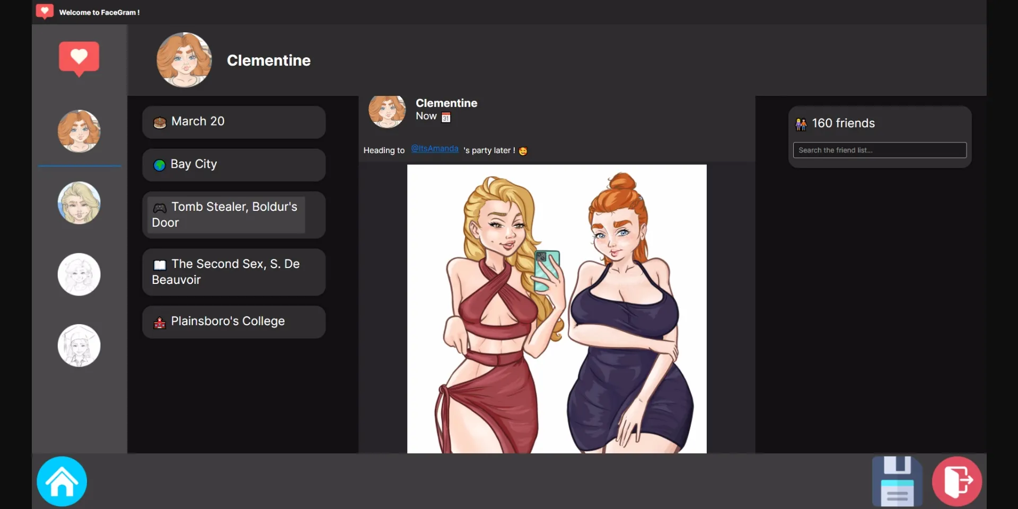
Task: Click the two-people icon beside 160 friends
Action: pos(802,123)
